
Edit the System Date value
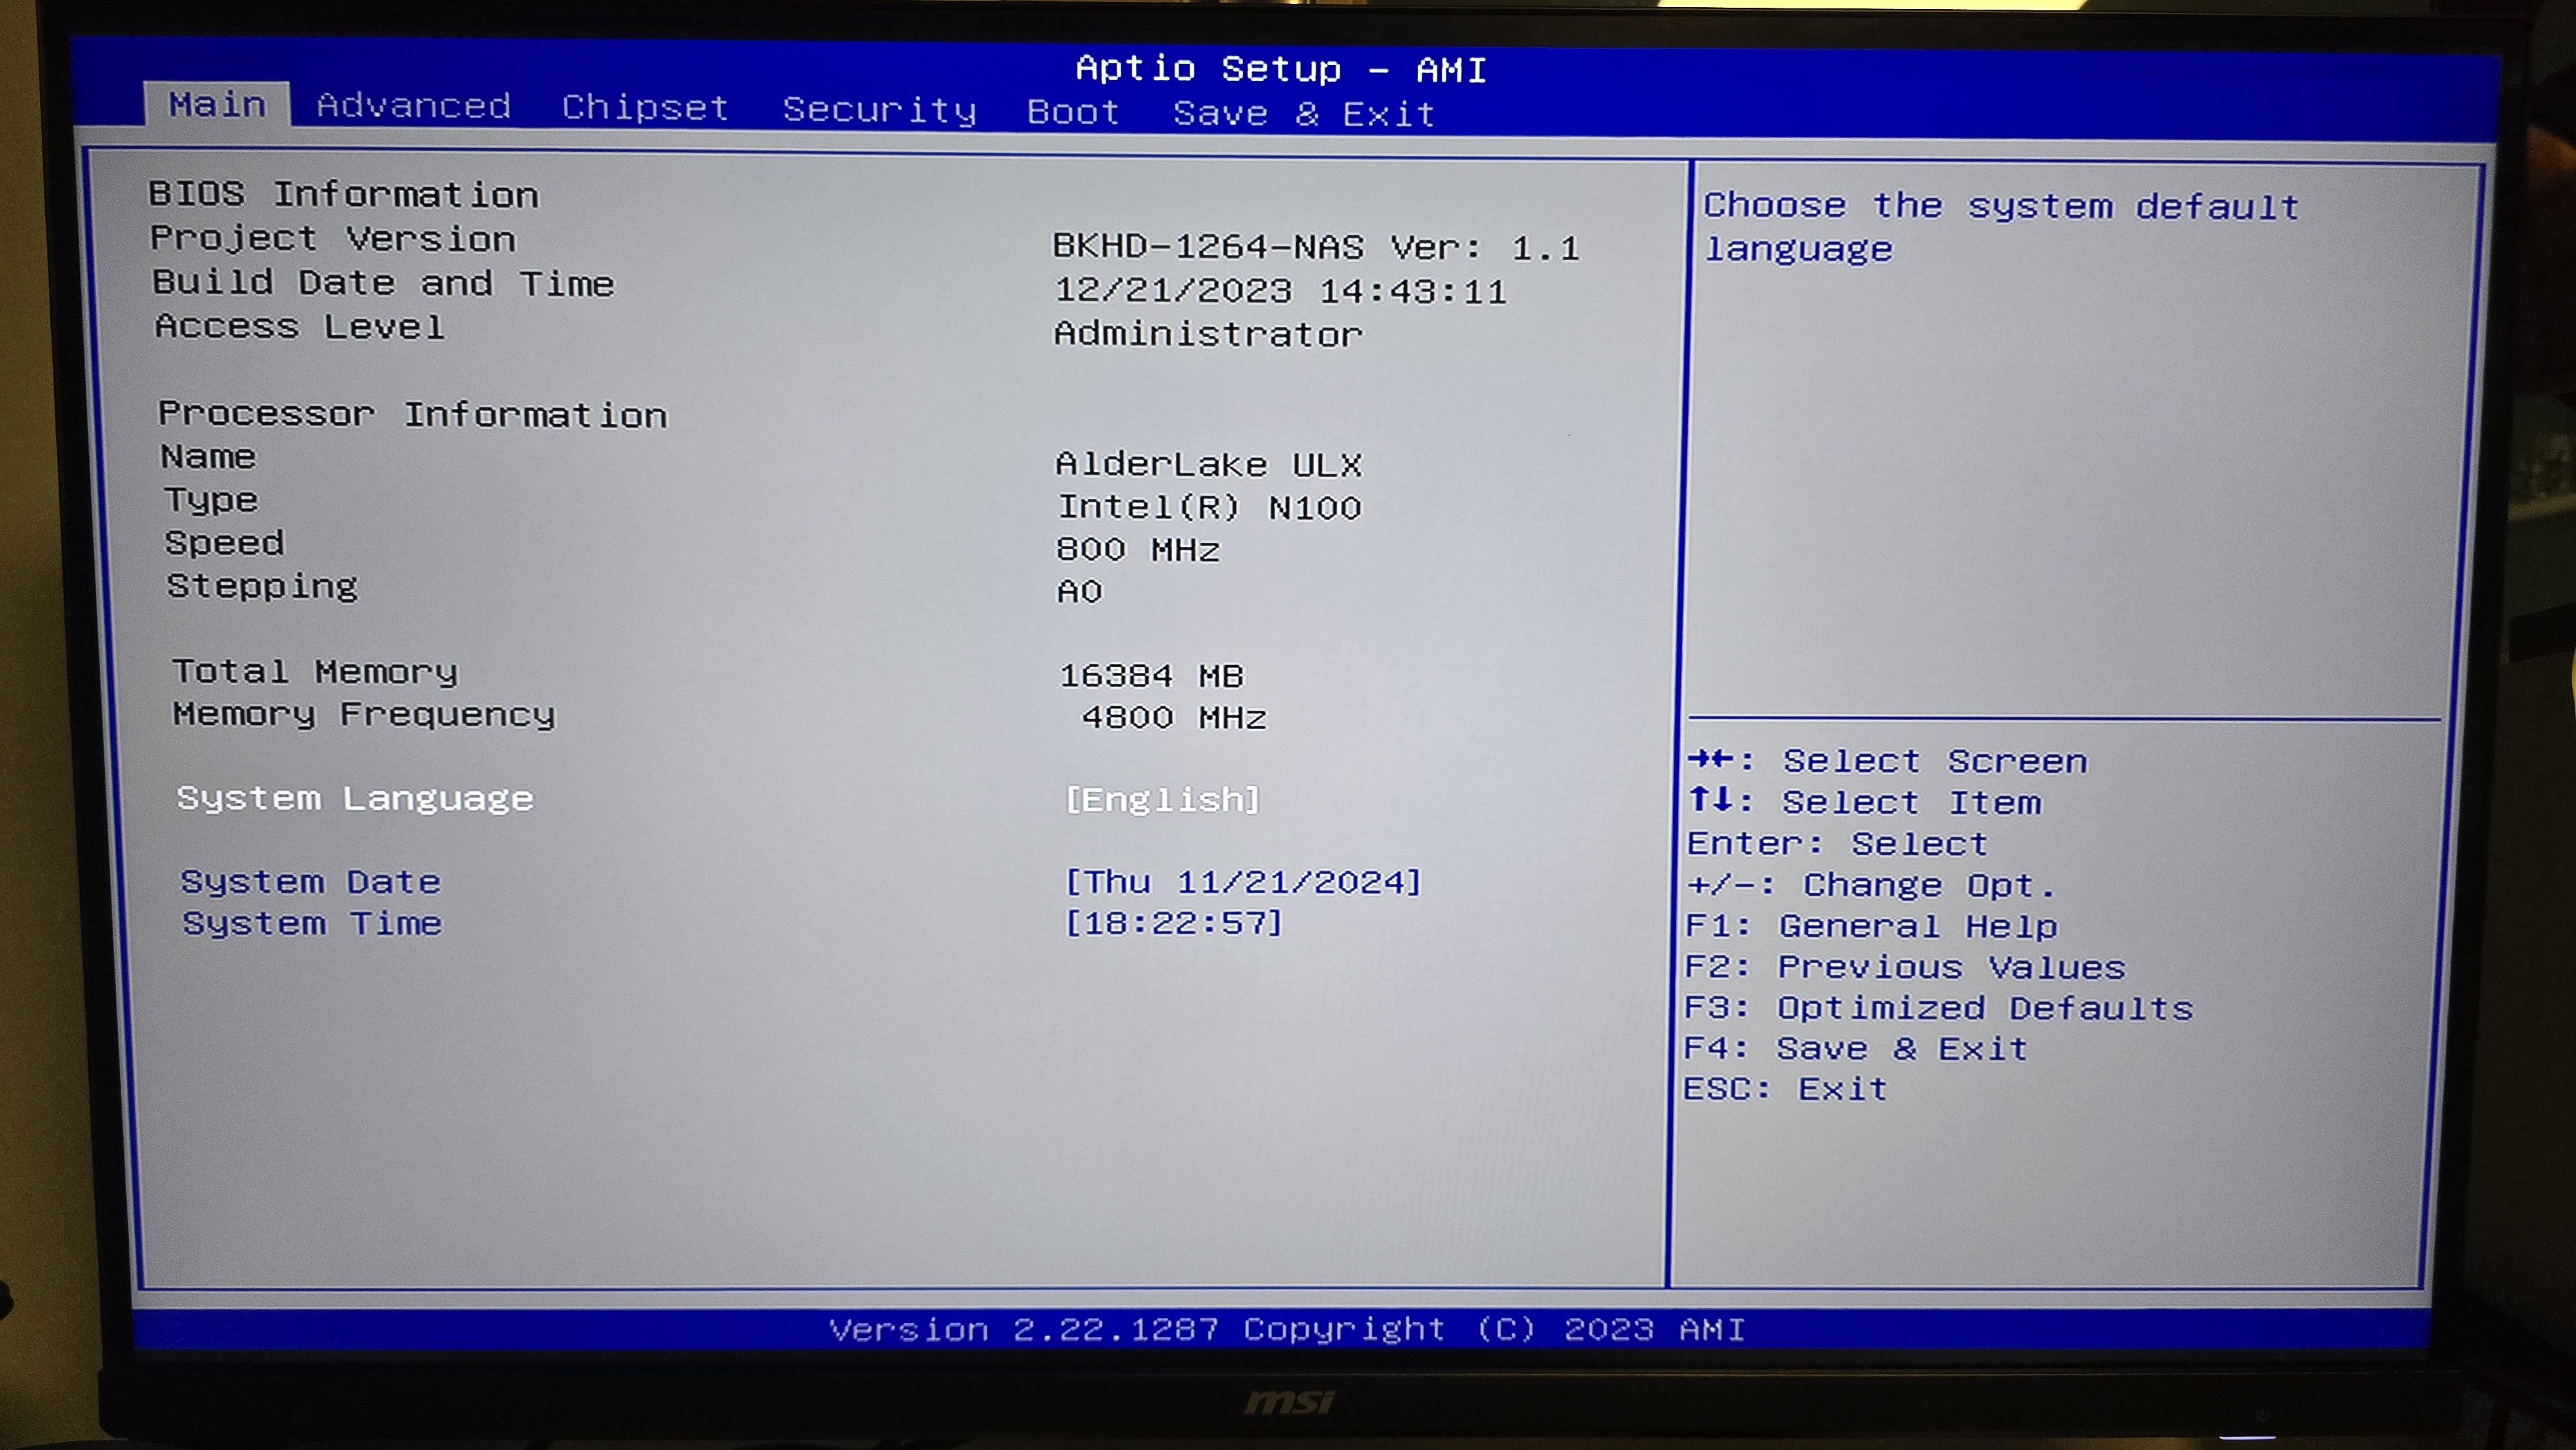[1243, 882]
